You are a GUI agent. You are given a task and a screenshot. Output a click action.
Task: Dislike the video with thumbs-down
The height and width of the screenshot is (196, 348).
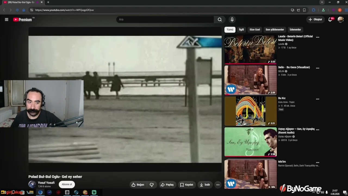[152, 185]
